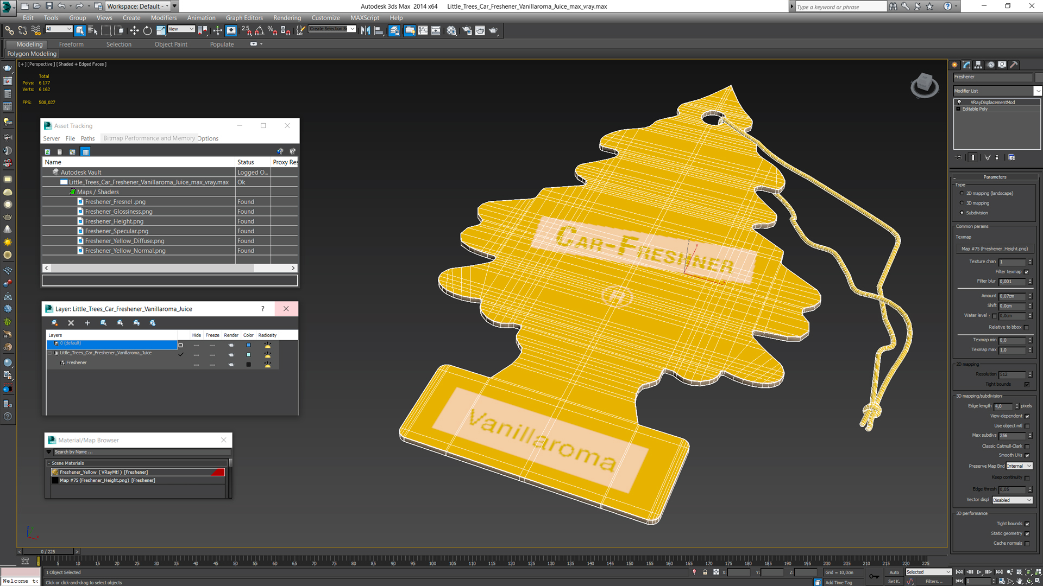
Task: Select 2D mapping (landscape) radio button
Action: [962, 193]
